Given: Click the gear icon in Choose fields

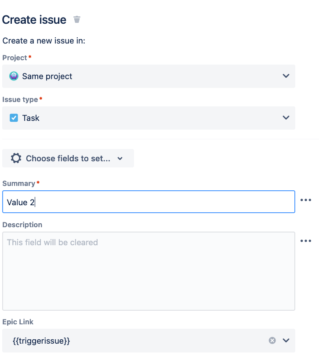Looking at the screenshot, I should click(x=16, y=158).
